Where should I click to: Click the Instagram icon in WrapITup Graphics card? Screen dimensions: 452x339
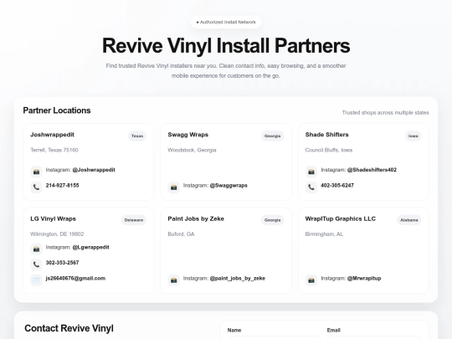(311, 280)
